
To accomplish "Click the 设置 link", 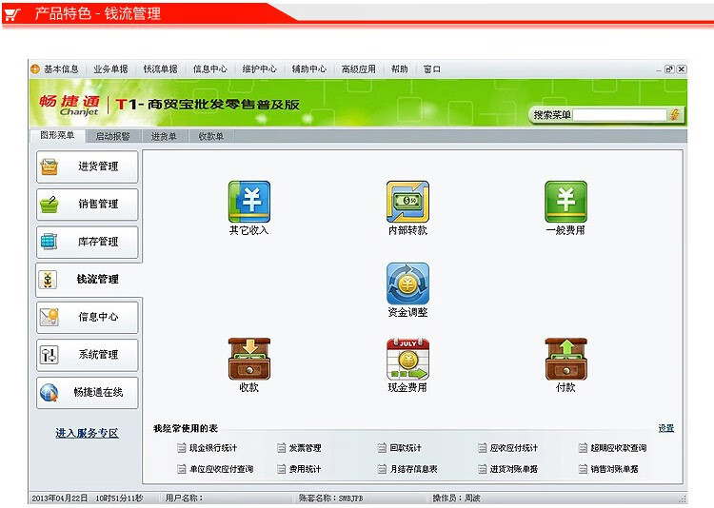I will (665, 428).
